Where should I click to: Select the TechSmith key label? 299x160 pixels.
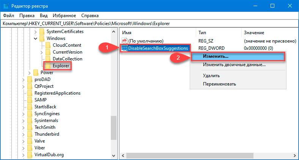[x=45, y=127]
